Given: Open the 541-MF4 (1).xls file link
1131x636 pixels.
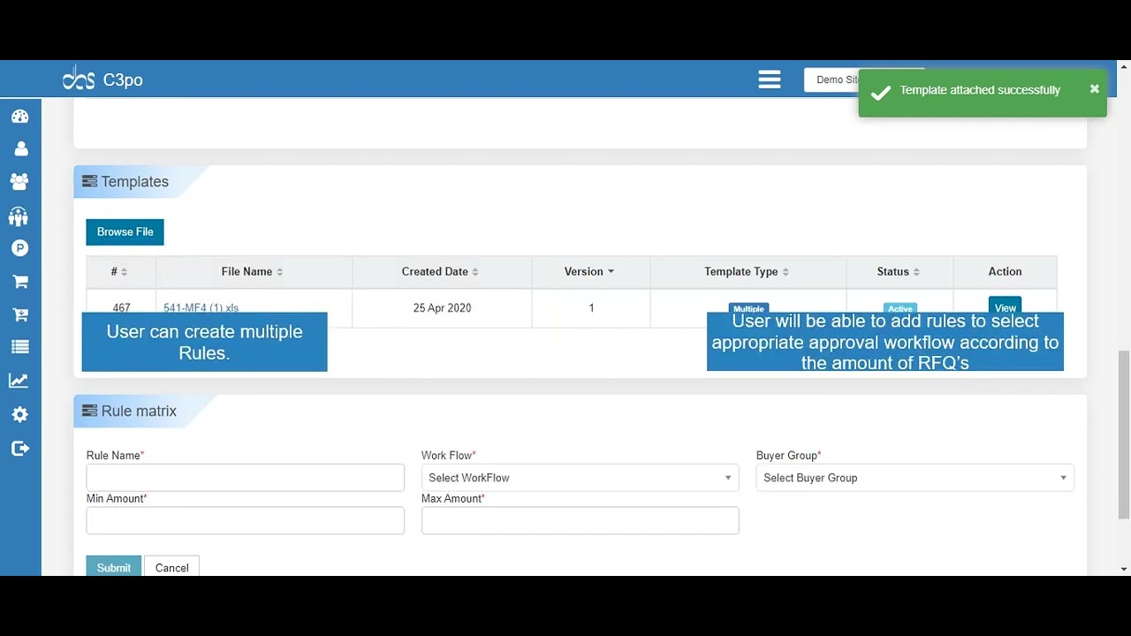Looking at the screenshot, I should pos(201,307).
